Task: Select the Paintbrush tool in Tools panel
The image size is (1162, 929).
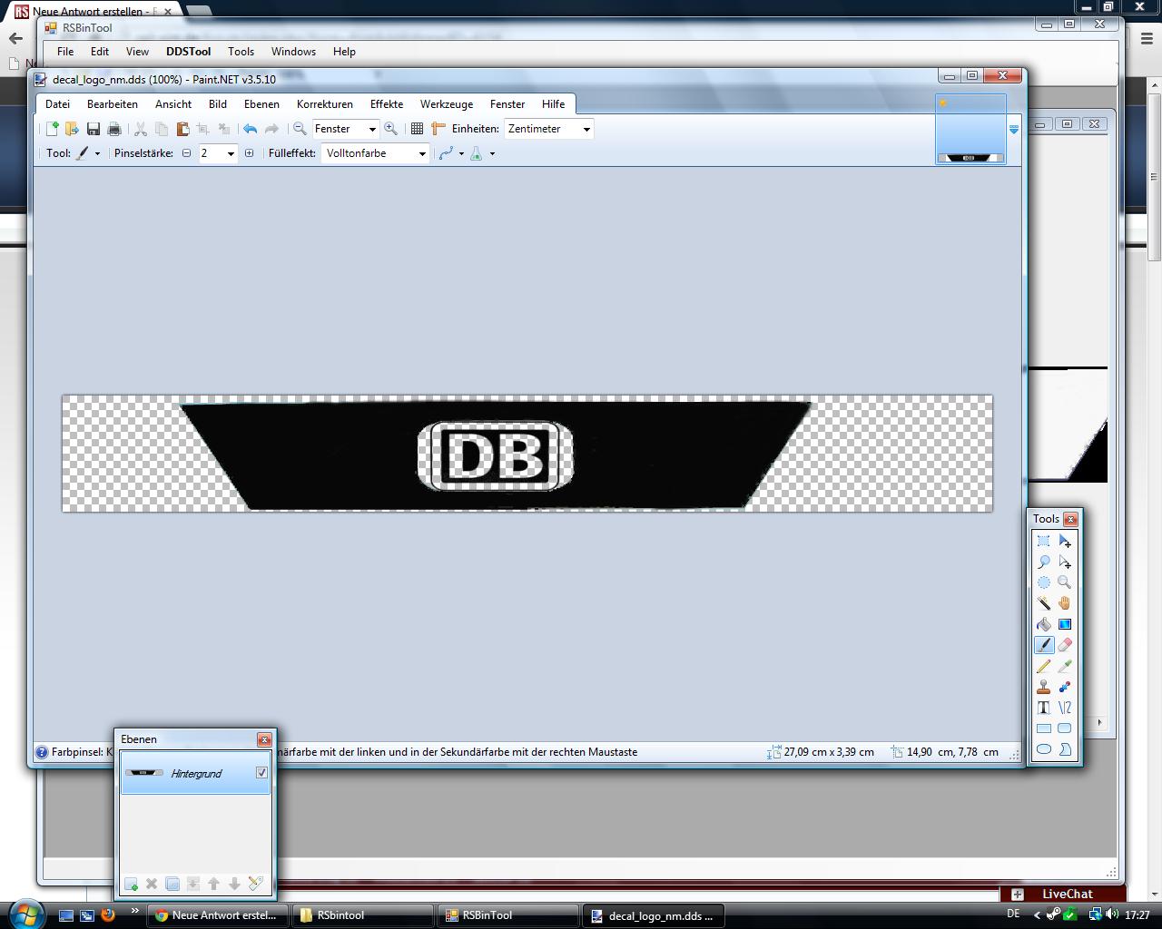Action: [x=1044, y=645]
